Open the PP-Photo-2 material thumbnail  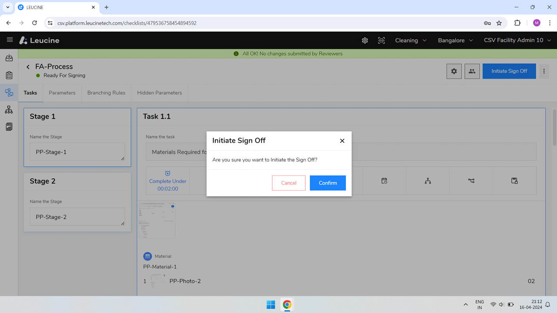point(158,281)
